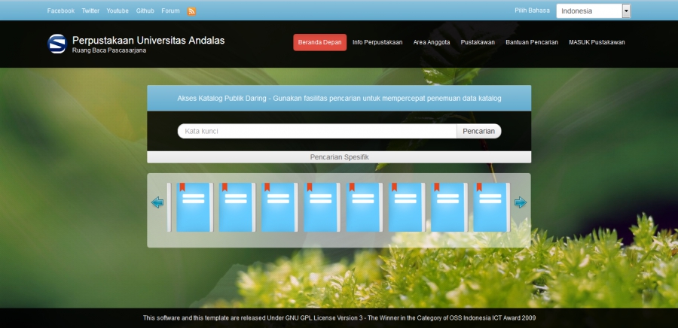Open the Github link
678x328 pixels.
coord(145,11)
